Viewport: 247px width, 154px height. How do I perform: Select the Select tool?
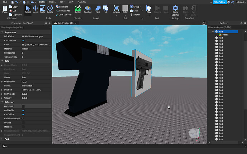tap(28, 9)
